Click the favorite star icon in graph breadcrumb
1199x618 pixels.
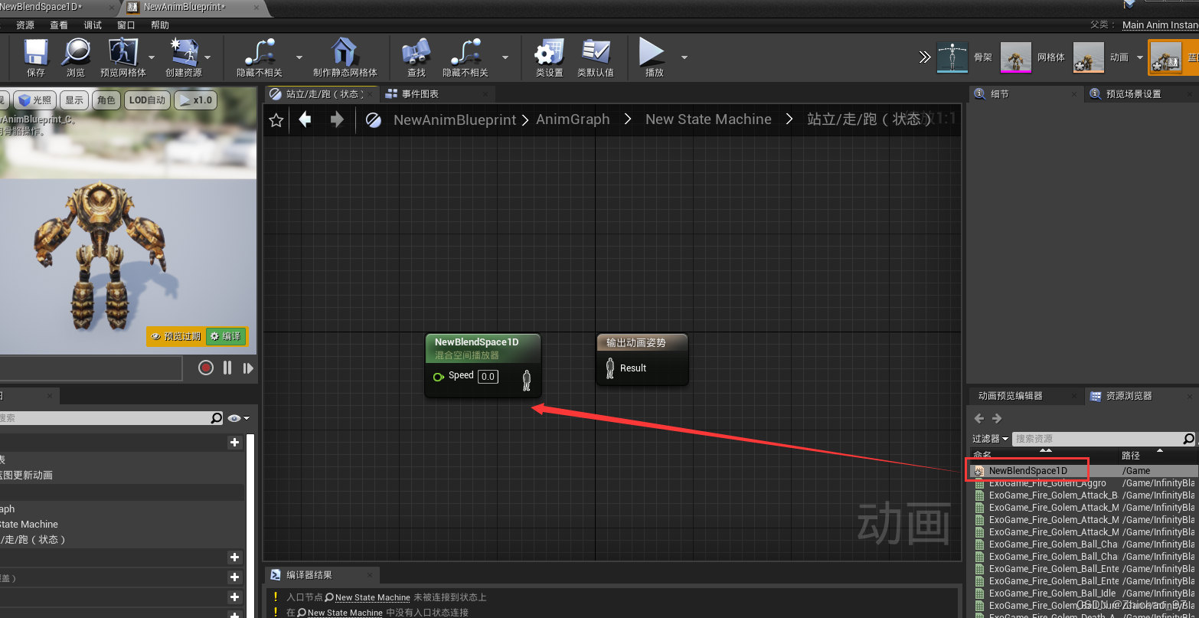(276, 120)
